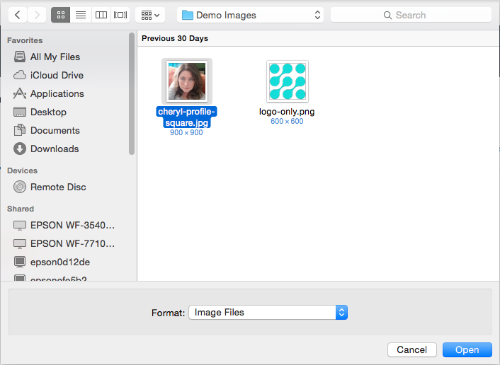Viewport: 500px width, 365px height.
Task: Click the logo-only.png file name
Action: pyautogui.click(x=287, y=112)
